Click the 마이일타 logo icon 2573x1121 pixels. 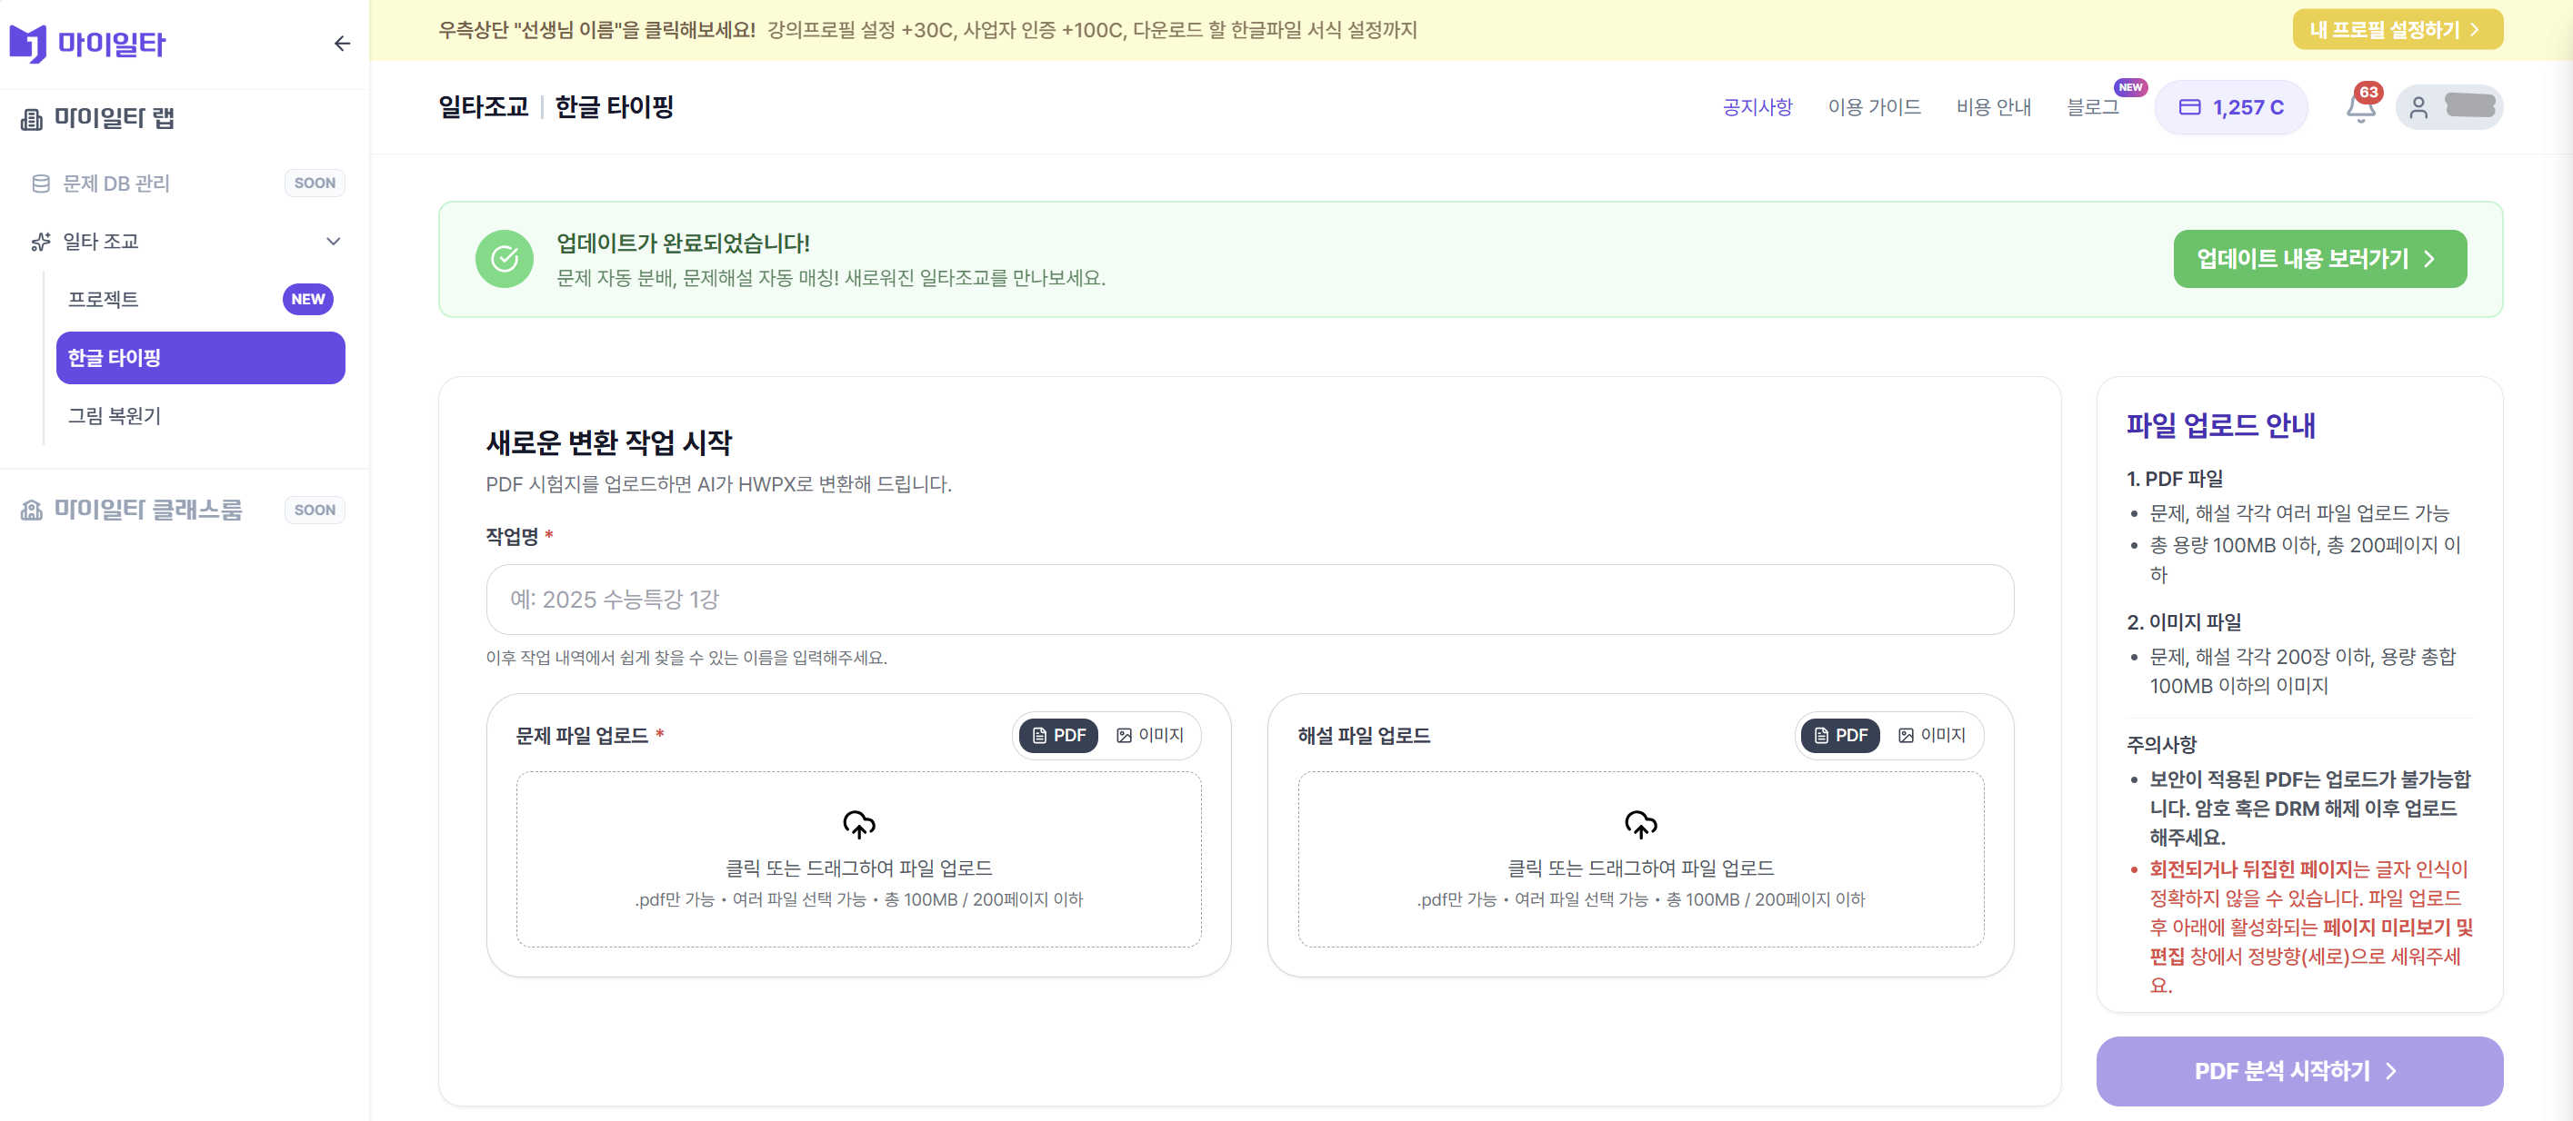pyautogui.click(x=28, y=44)
